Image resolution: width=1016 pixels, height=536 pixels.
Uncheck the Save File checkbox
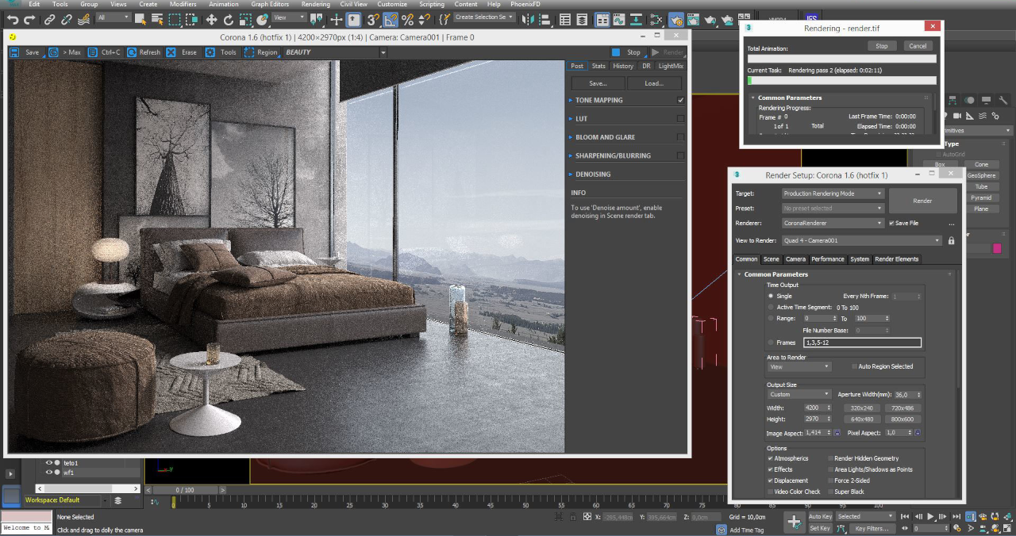pyautogui.click(x=892, y=224)
